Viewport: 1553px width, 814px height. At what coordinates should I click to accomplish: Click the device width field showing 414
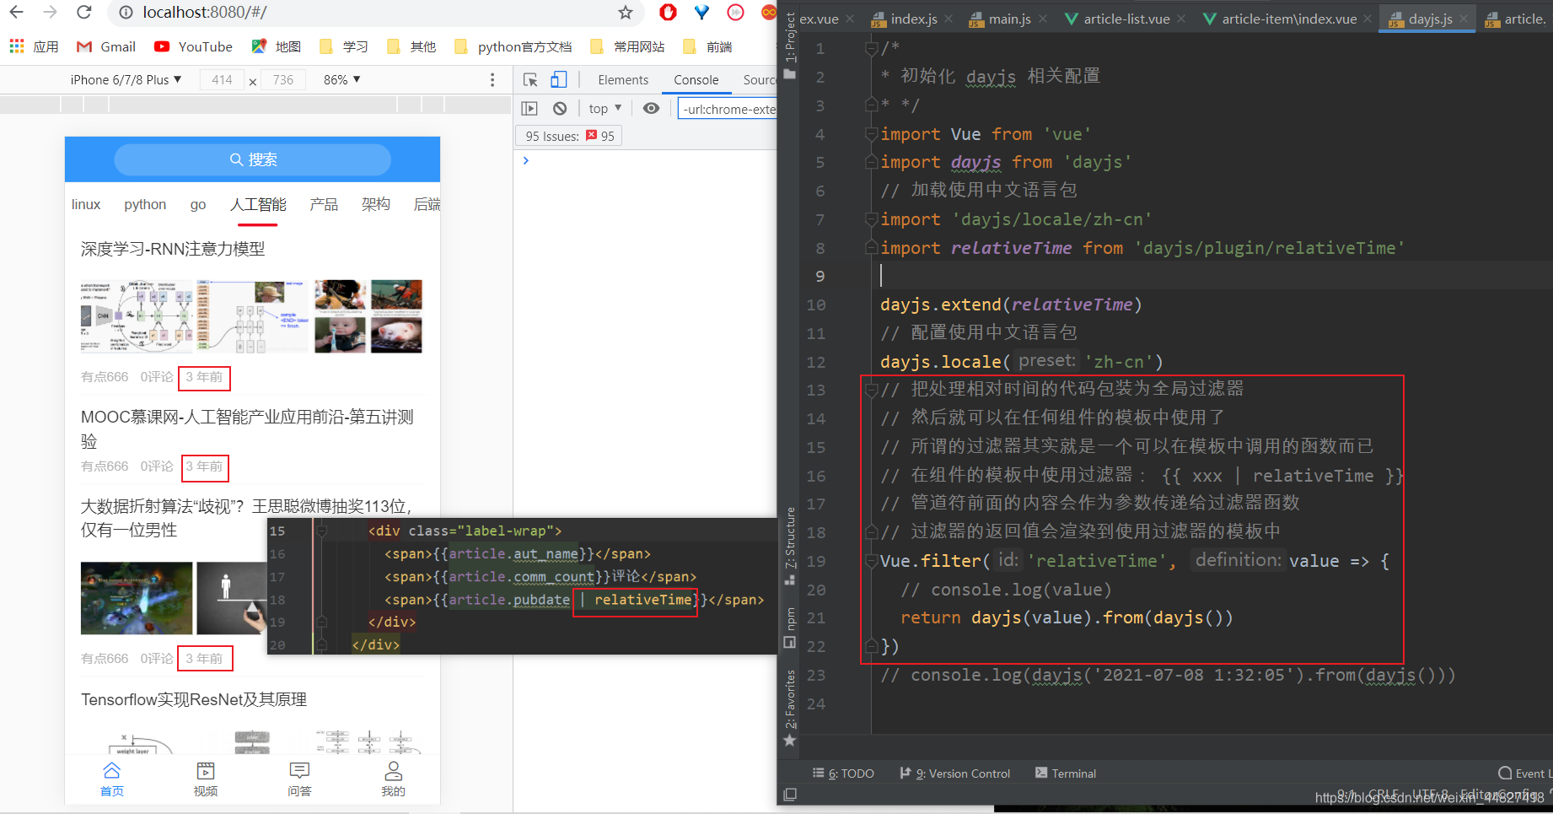tap(223, 80)
